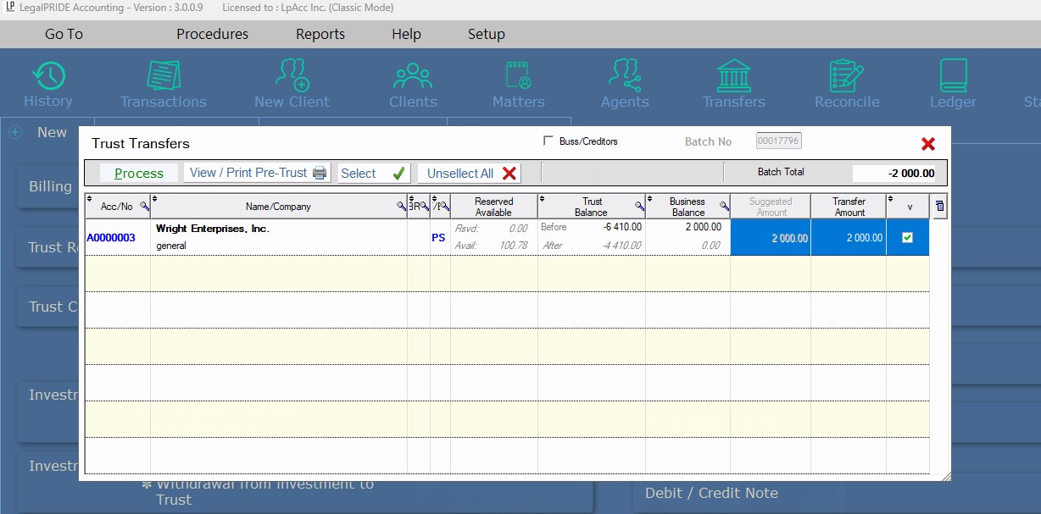Uncheck the Wright Enterprises row checkbox
1041x514 pixels.
pos(907,238)
